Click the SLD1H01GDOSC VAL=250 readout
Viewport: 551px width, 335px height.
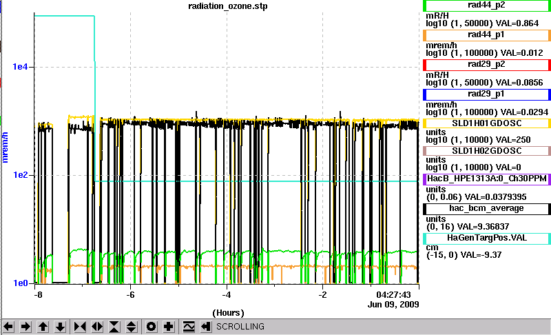click(x=513, y=140)
